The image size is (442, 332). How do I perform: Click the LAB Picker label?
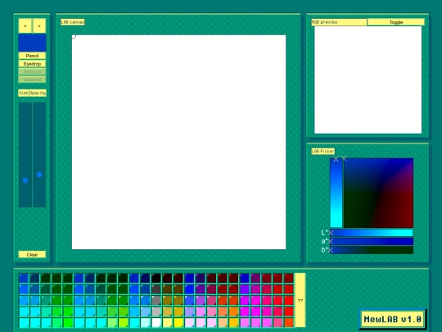(x=323, y=151)
